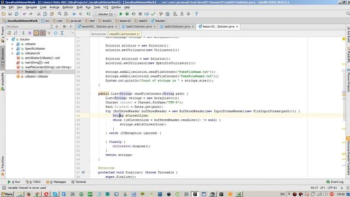Open Structure panel gear settings
Screen dimensions: 350x197
65,27
